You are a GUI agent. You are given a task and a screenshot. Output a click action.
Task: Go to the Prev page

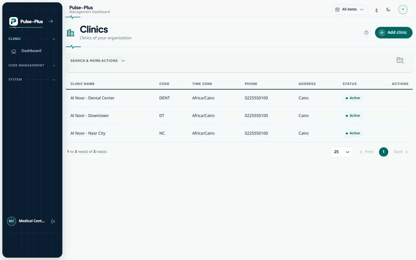click(367, 152)
